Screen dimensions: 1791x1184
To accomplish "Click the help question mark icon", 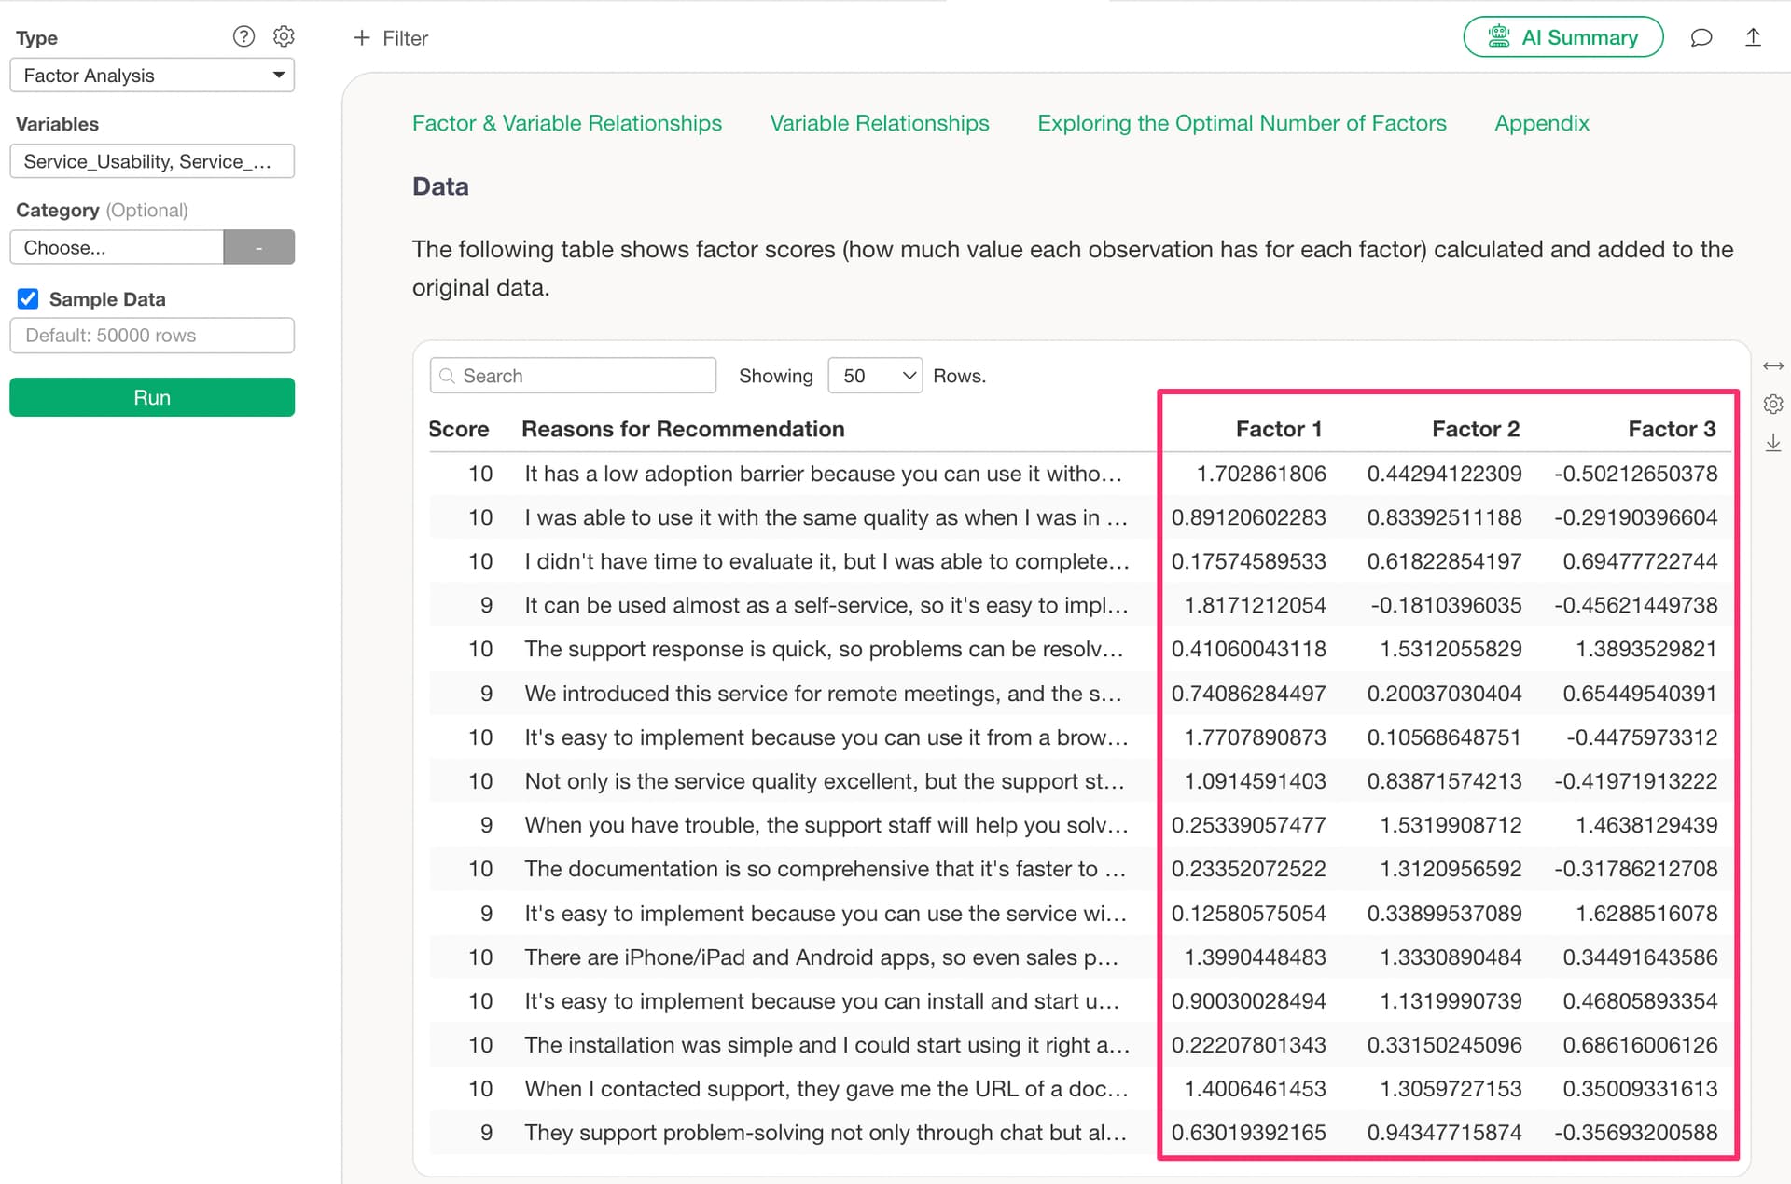I will [x=243, y=36].
